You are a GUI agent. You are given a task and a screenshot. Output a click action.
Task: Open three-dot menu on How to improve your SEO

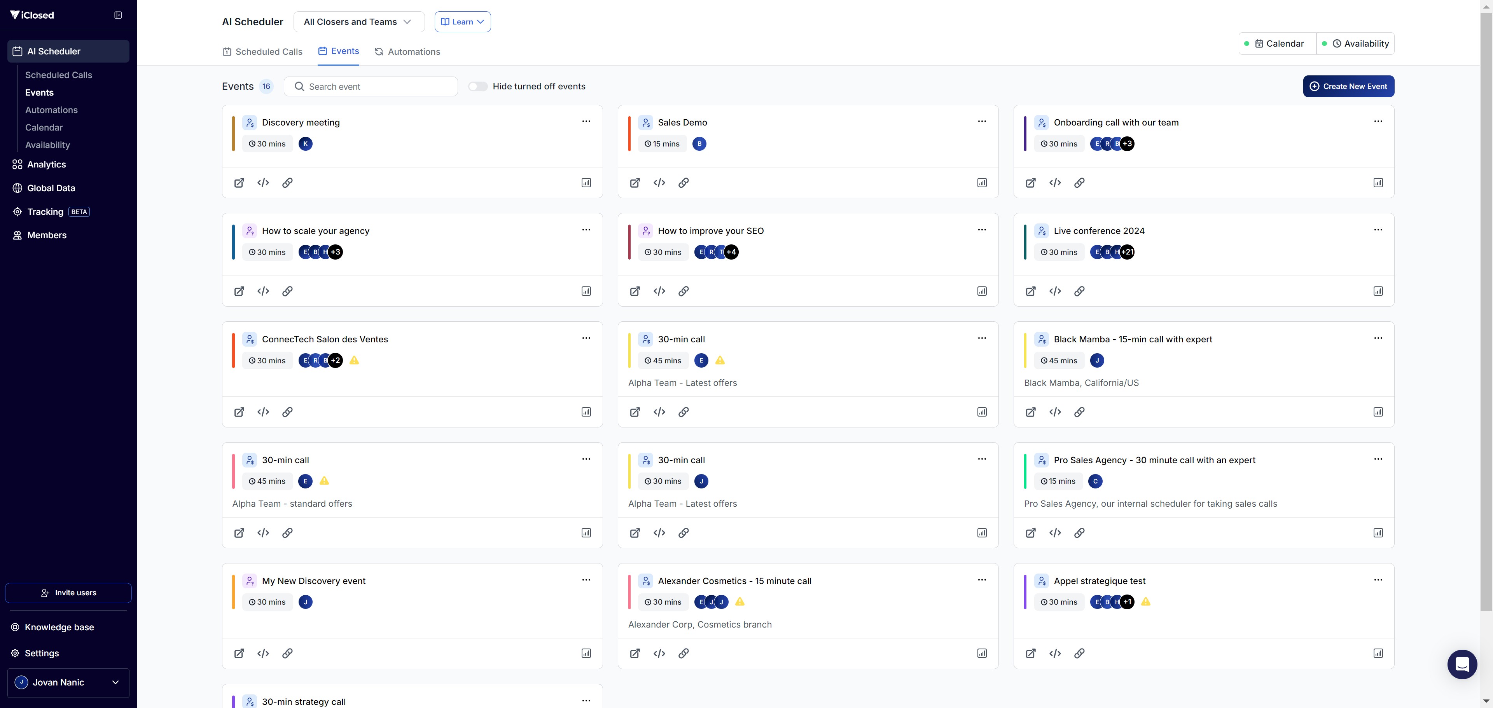tap(982, 230)
